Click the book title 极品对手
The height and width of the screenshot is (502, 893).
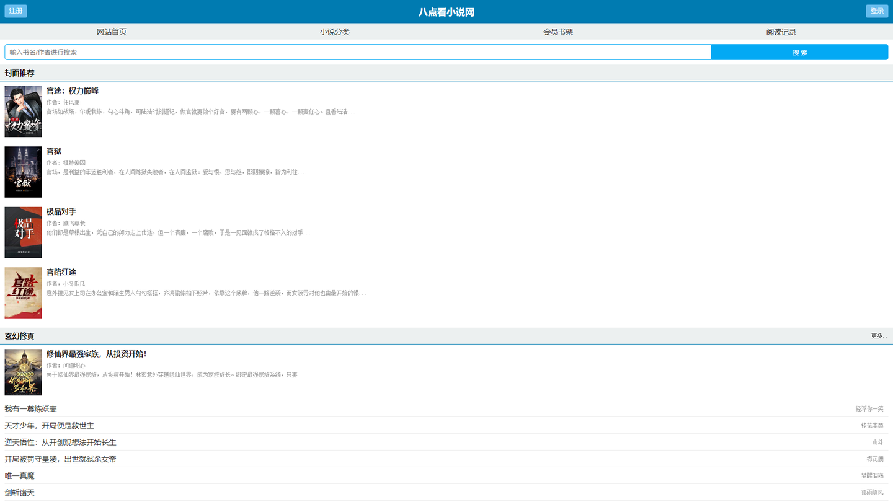tap(61, 212)
